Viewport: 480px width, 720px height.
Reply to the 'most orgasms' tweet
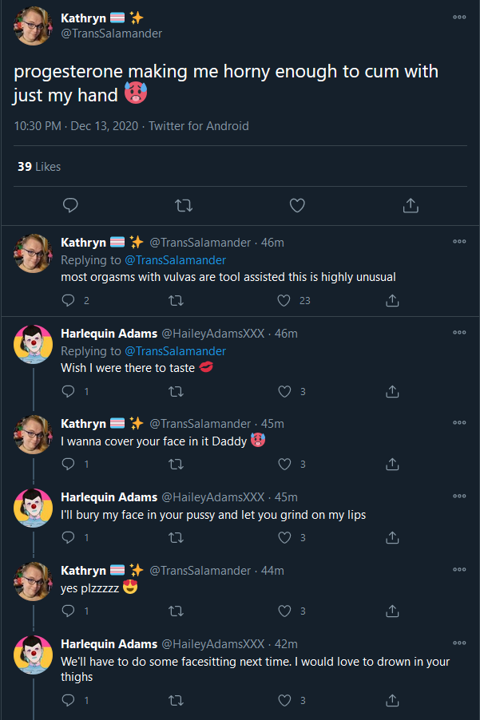tap(68, 300)
